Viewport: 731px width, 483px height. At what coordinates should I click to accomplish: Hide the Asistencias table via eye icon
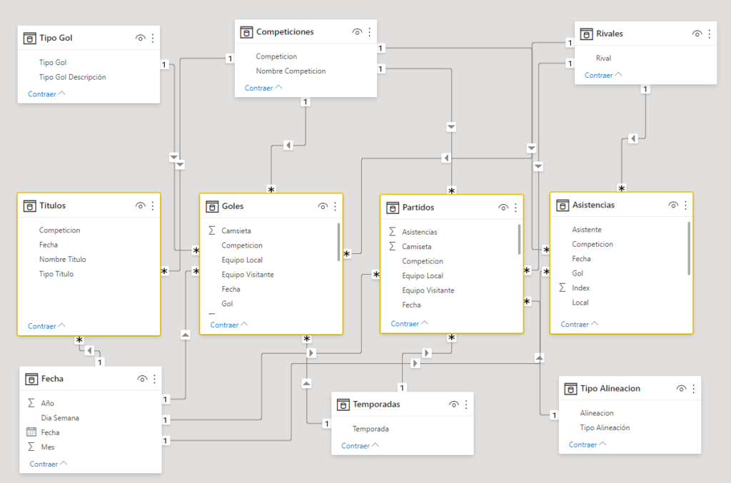pos(673,205)
